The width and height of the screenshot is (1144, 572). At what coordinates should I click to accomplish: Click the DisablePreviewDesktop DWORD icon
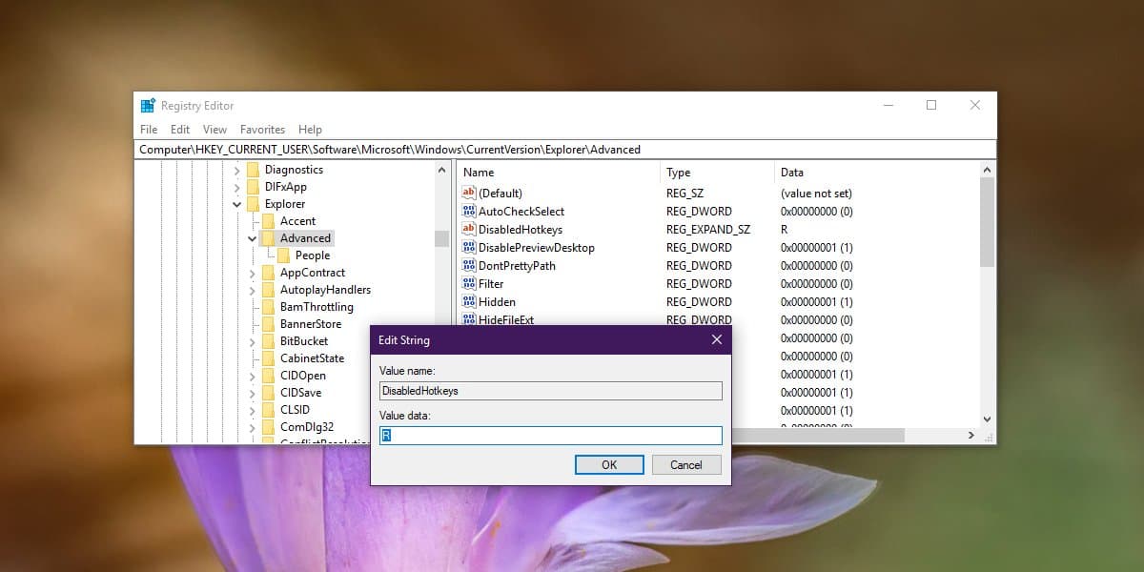[x=468, y=248]
